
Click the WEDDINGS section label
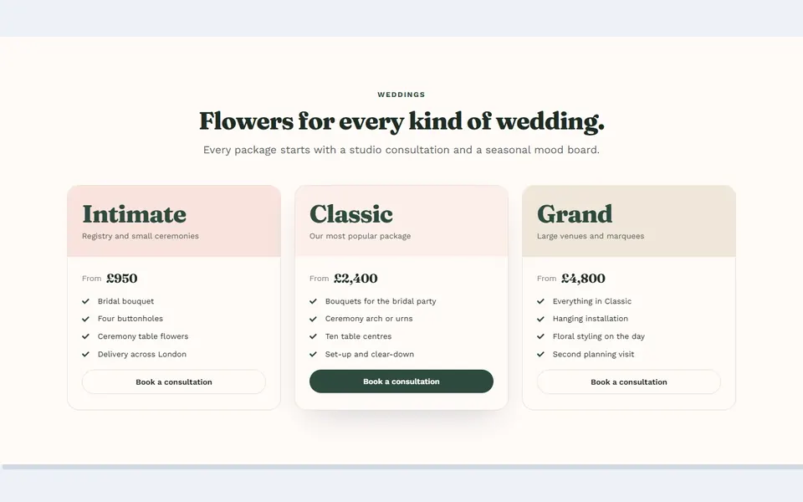coord(401,95)
